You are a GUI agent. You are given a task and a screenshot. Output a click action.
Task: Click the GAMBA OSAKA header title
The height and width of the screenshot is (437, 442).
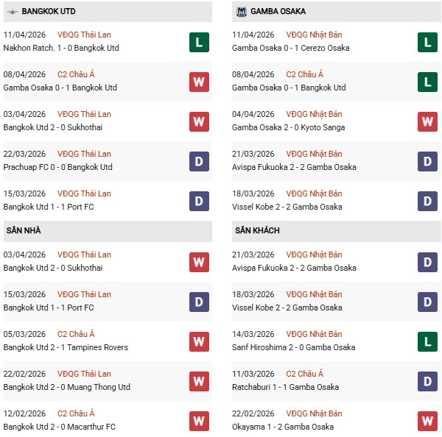click(x=278, y=12)
